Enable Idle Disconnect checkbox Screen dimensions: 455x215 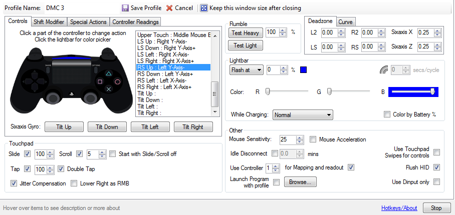pyautogui.click(x=275, y=153)
